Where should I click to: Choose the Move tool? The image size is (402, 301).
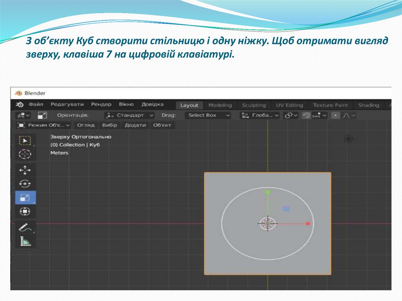pyautogui.click(x=25, y=170)
